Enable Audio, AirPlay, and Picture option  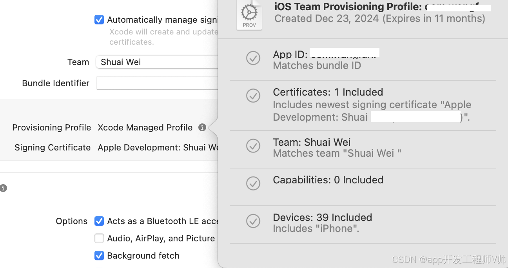[x=99, y=238]
